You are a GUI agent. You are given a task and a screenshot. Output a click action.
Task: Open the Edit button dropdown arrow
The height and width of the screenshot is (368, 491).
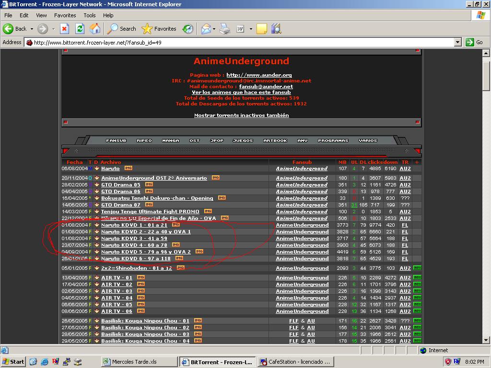pyautogui.click(x=251, y=29)
